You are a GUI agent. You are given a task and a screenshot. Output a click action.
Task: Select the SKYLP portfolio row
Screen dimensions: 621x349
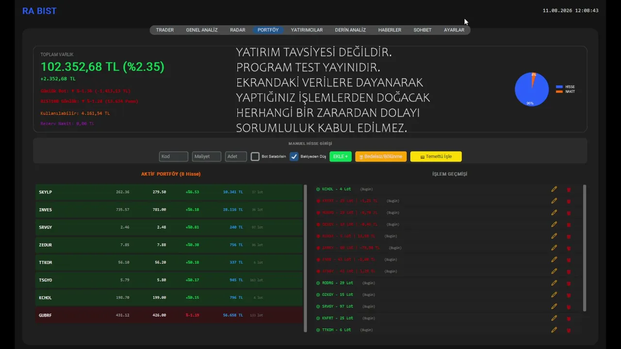(169, 192)
